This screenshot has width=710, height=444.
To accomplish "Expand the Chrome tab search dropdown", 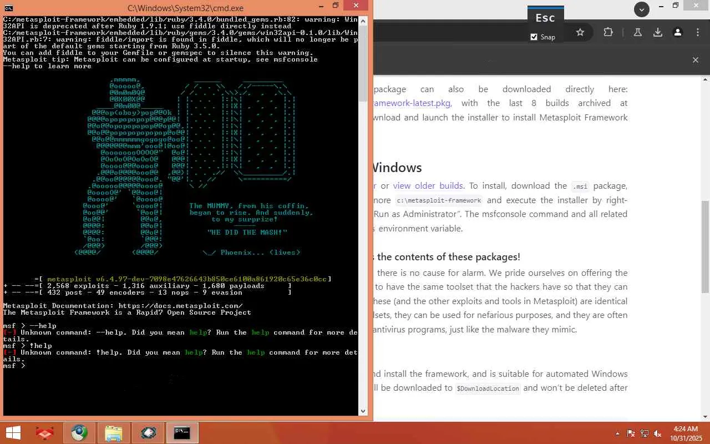I will pyautogui.click(x=642, y=9).
